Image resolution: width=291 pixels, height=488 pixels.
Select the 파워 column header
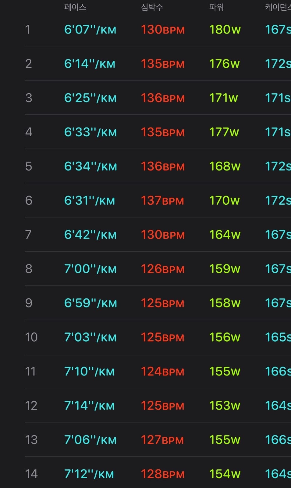tap(216, 7)
